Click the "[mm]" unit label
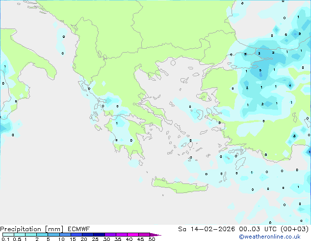This screenshot has width=311, height=241. click(54, 229)
